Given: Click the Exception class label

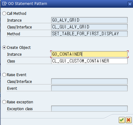Looking at the screenshot, I should pos(20,109).
